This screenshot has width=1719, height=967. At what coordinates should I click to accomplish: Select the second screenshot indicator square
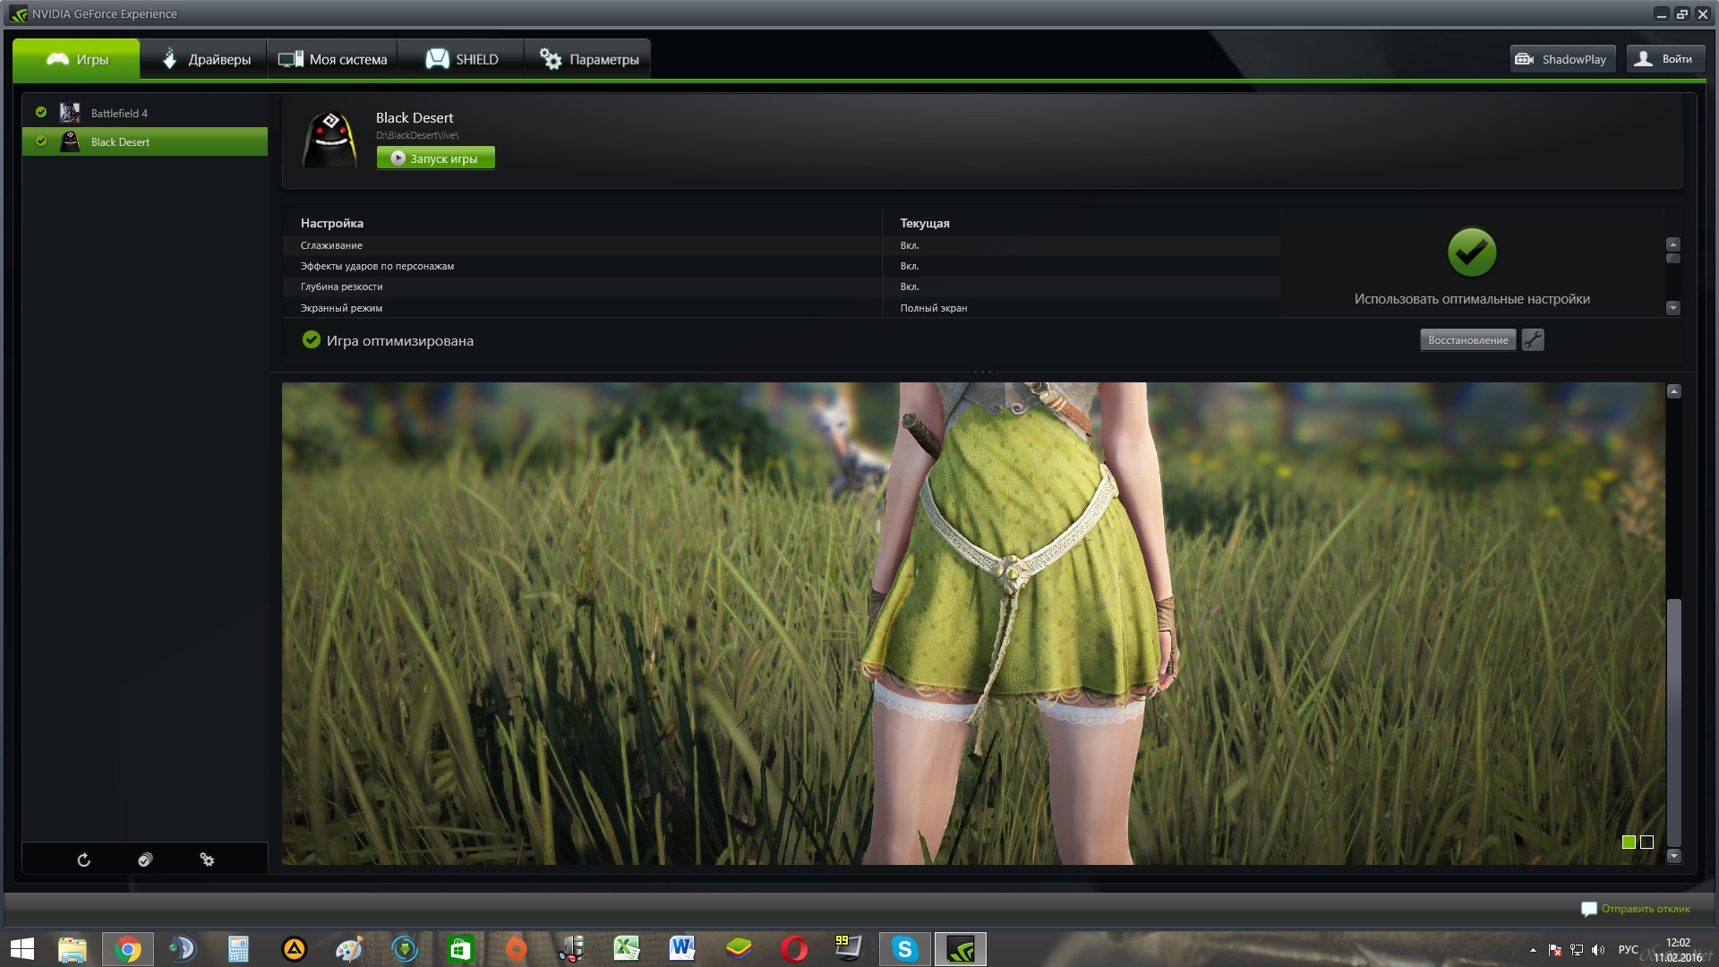pyautogui.click(x=1646, y=842)
